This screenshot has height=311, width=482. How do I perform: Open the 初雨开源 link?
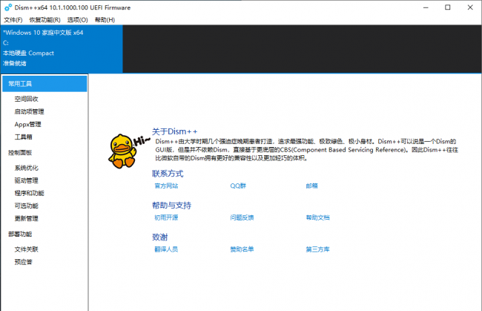point(166,217)
